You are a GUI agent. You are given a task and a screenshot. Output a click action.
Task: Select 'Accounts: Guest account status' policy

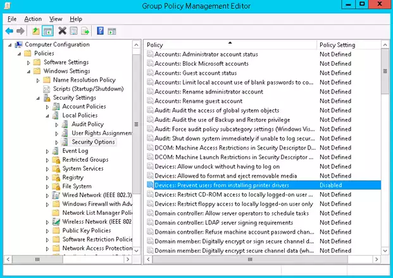[x=196, y=73]
